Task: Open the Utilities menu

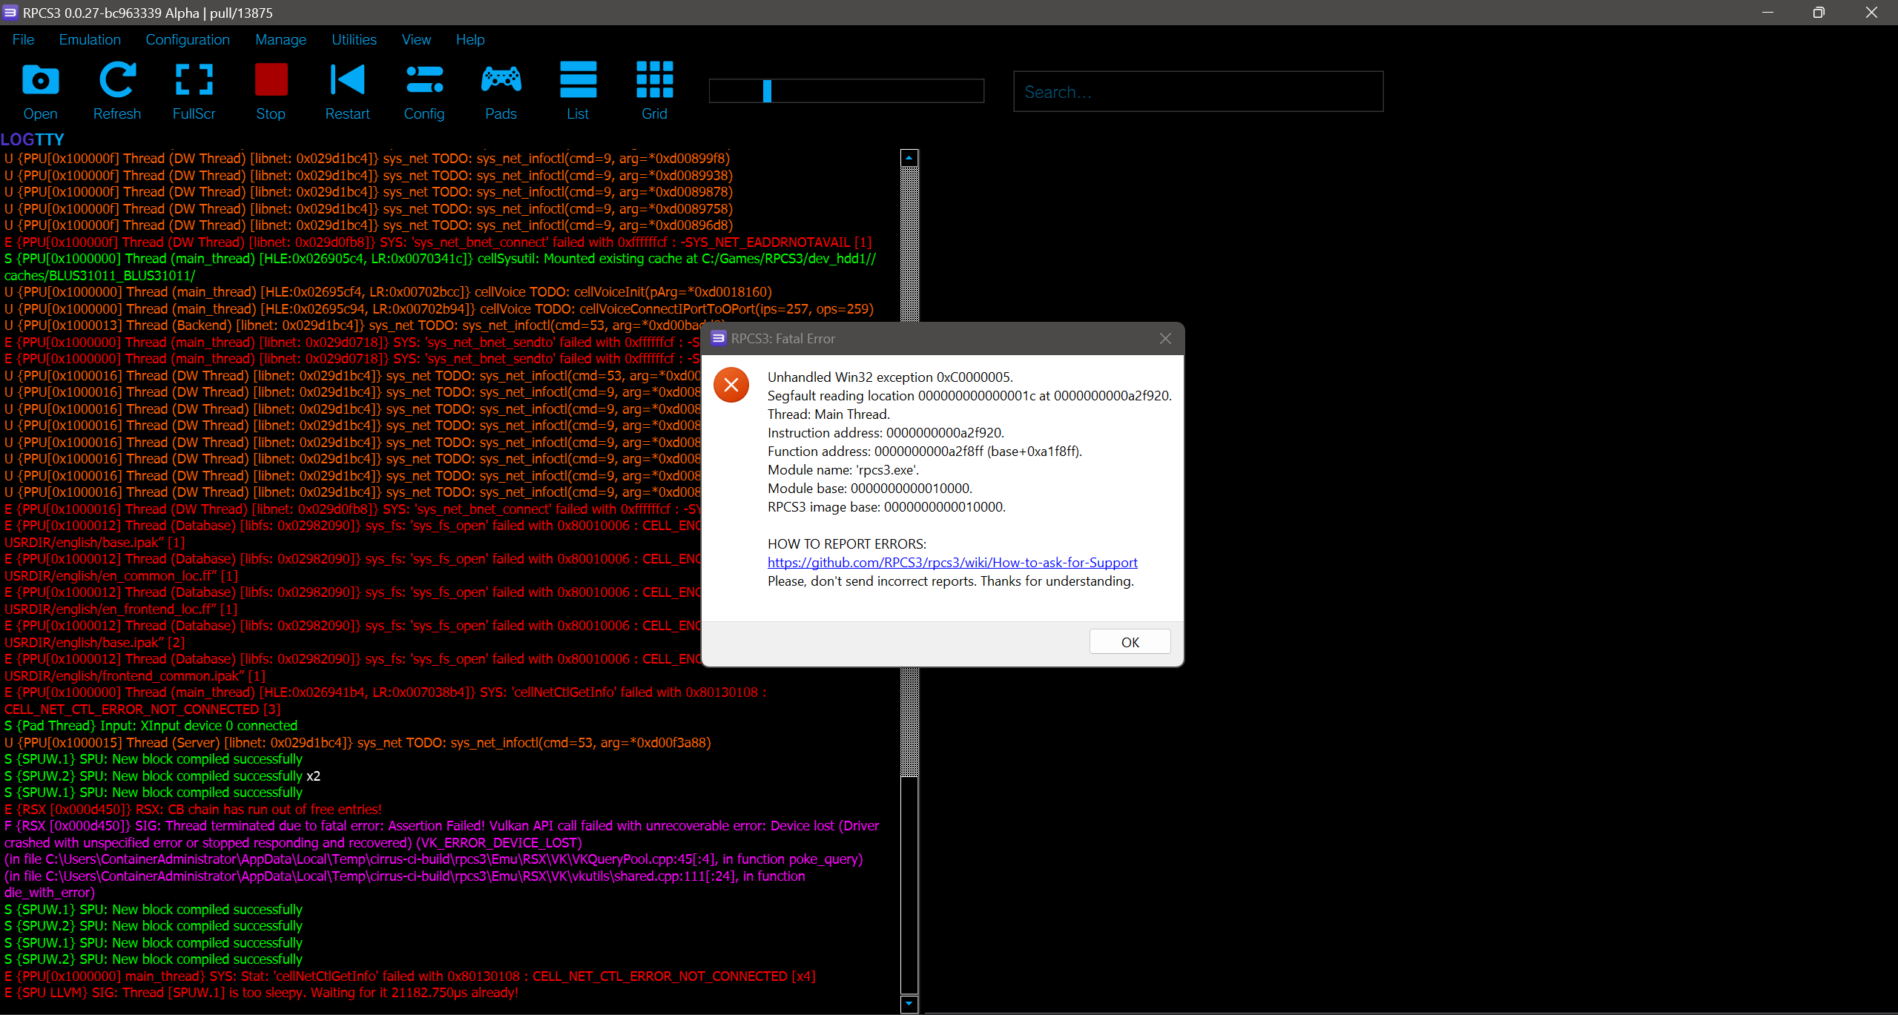Action: (353, 39)
